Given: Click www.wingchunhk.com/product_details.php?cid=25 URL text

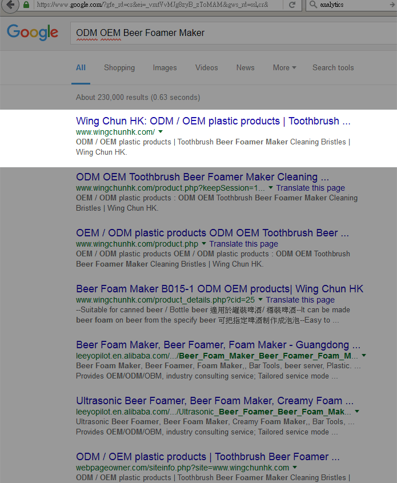Looking at the screenshot, I should (x=166, y=300).
